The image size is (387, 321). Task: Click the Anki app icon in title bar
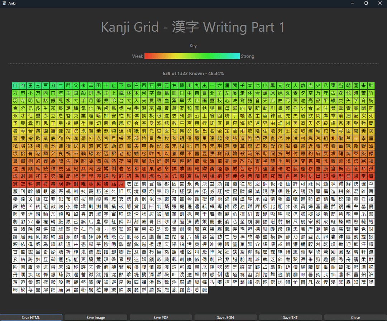pos(4,3)
